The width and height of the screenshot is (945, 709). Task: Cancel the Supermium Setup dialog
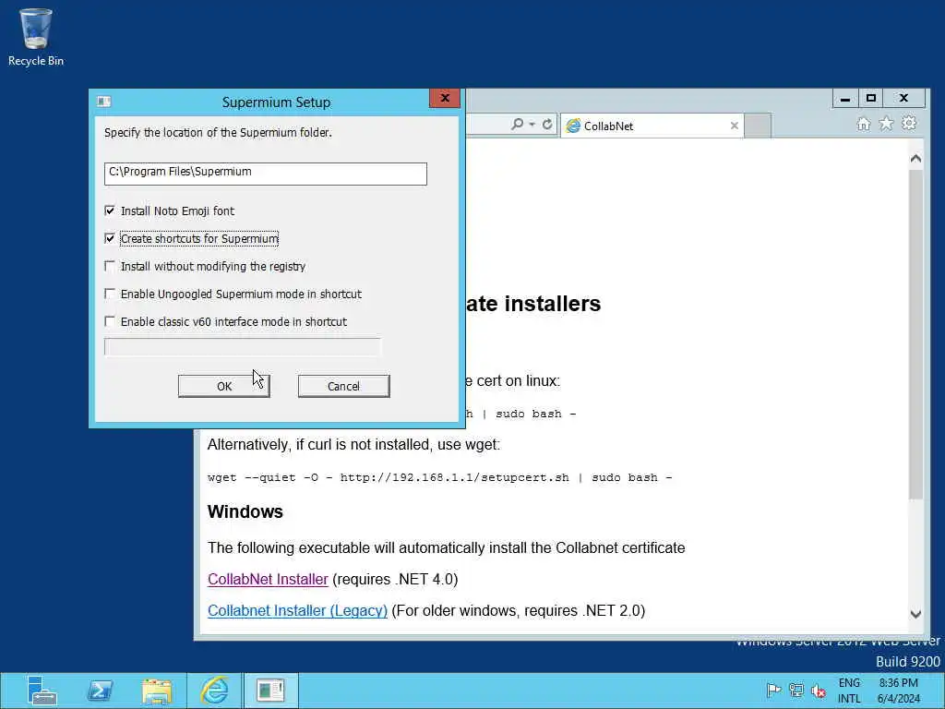[x=343, y=386]
